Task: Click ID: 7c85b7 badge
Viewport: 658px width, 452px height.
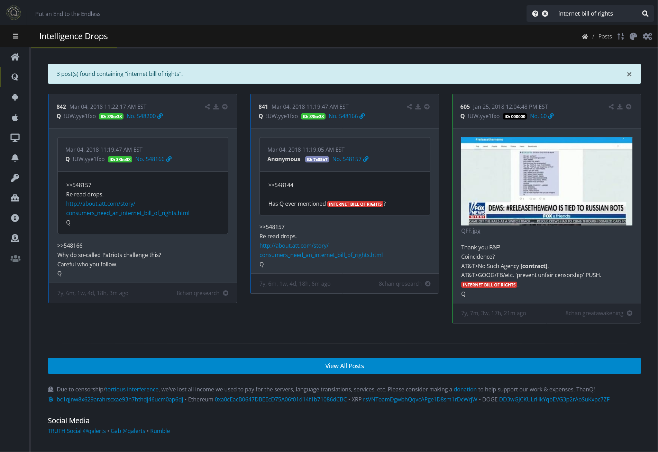Action: [x=317, y=159]
